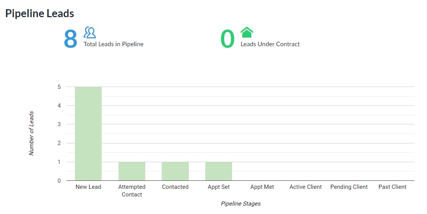The image size is (427, 214).
Task: Click the Attempted Contact axis label
Action: 132,191
